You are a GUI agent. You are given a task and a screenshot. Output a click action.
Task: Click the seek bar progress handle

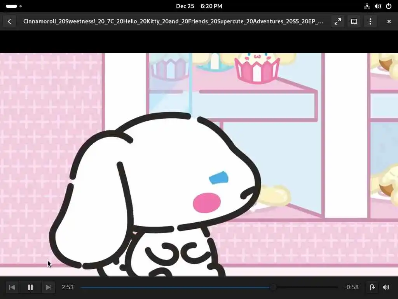tap(273, 287)
